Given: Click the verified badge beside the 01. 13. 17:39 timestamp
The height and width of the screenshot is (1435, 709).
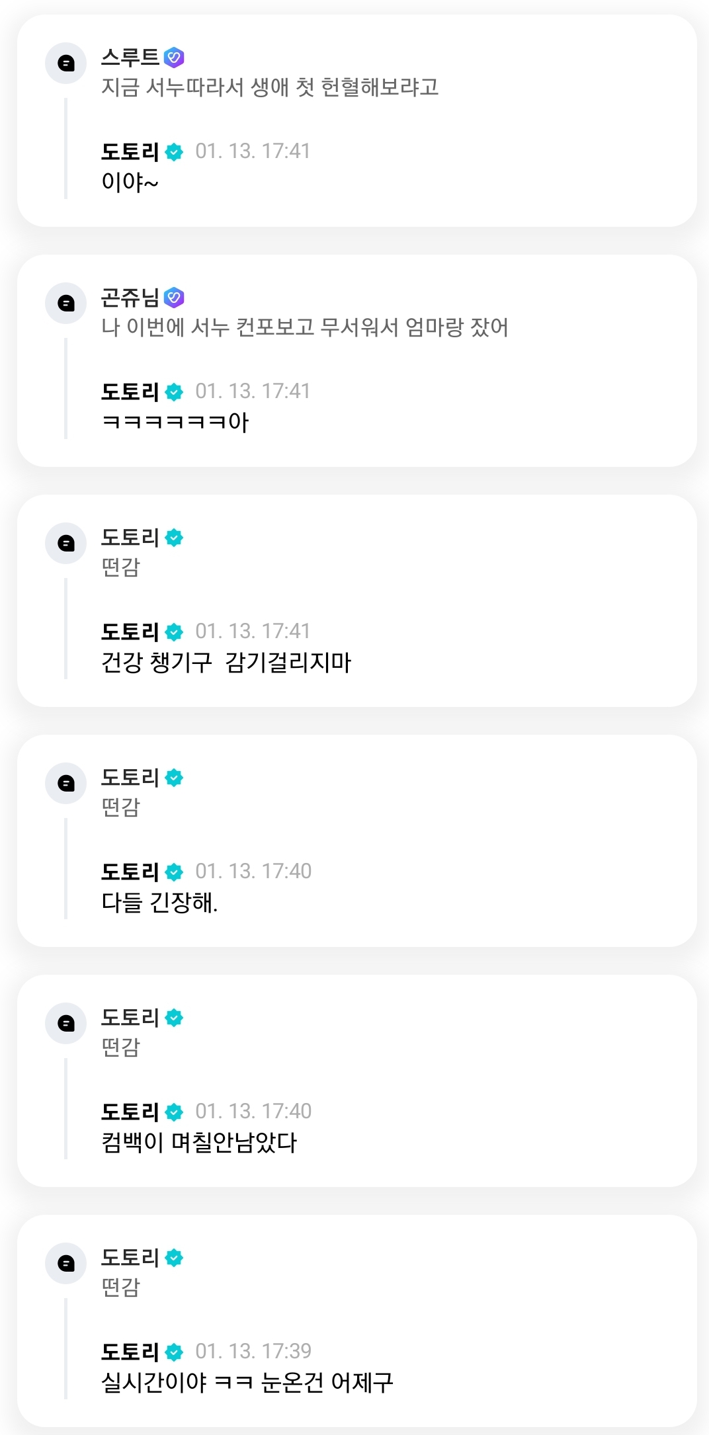Looking at the screenshot, I should [174, 1352].
